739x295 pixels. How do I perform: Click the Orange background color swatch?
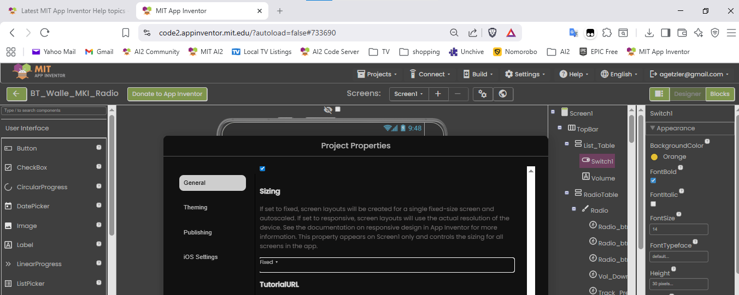click(654, 157)
